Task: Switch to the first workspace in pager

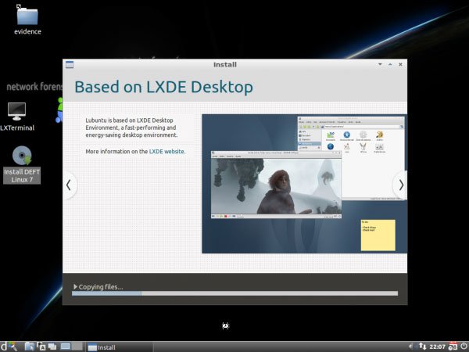Action: [65, 347]
